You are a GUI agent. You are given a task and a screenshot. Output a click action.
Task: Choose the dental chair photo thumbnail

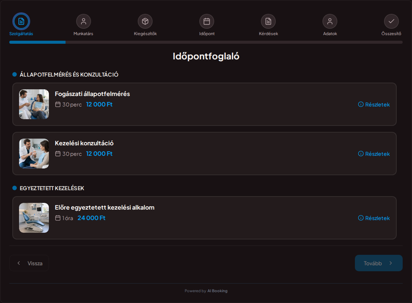(34, 217)
